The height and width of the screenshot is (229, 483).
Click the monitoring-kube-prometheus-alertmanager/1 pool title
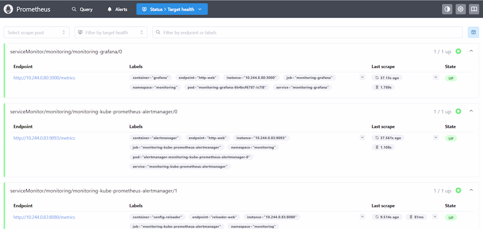[x=94, y=191]
